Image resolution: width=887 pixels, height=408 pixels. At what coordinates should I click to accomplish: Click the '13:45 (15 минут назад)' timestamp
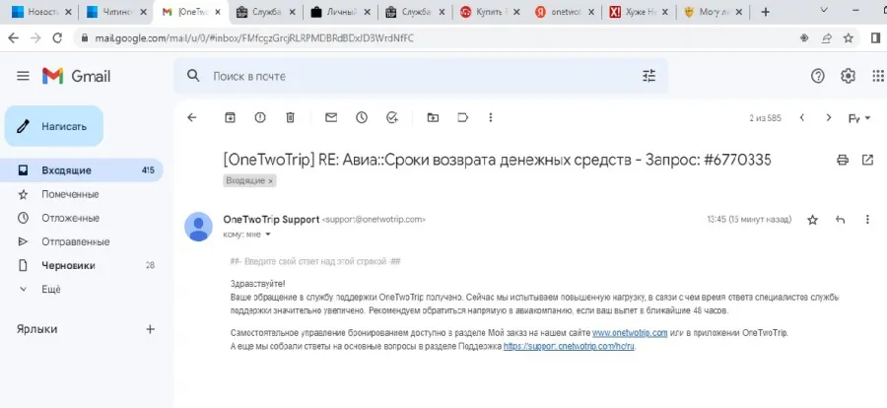tap(749, 220)
